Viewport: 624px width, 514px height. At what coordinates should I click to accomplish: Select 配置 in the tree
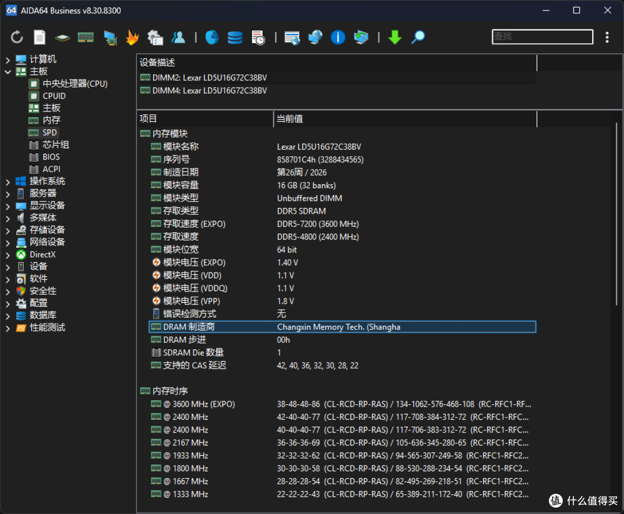coord(39,303)
